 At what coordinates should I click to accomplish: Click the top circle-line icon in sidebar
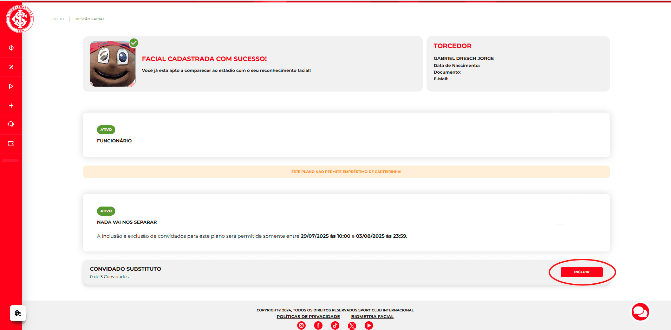(x=11, y=48)
